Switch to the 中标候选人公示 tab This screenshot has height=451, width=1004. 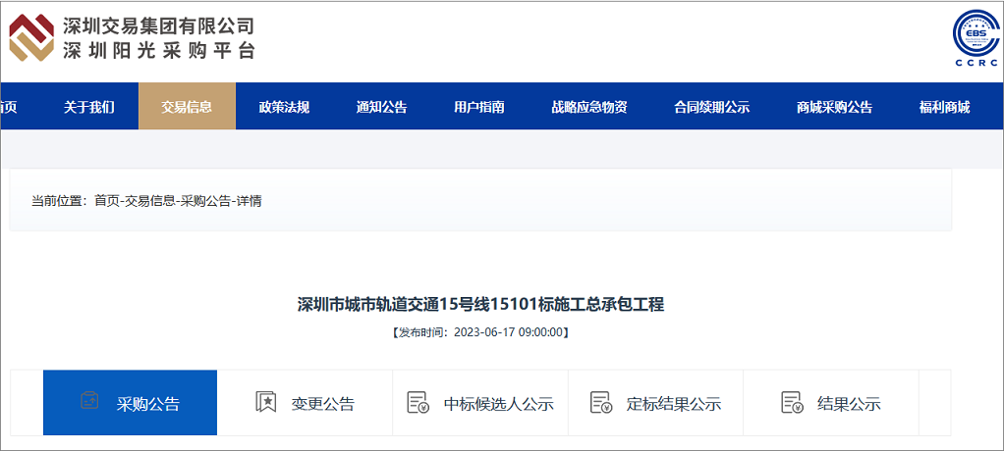(x=498, y=403)
